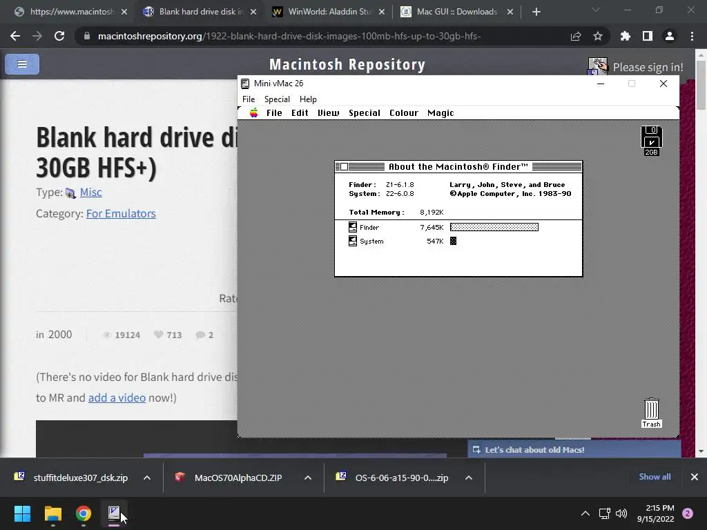Click the page vertical scrollbar thumb
The height and width of the screenshot is (530, 707).
coord(701,86)
